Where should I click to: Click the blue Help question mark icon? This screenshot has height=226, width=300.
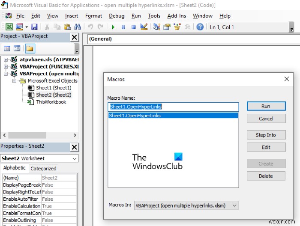[x=200, y=27]
